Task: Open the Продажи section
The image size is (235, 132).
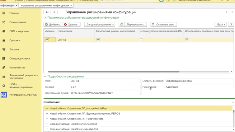Action: pos(15,40)
